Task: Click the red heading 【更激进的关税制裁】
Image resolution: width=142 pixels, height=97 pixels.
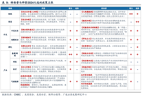Action: (x=90, y=27)
